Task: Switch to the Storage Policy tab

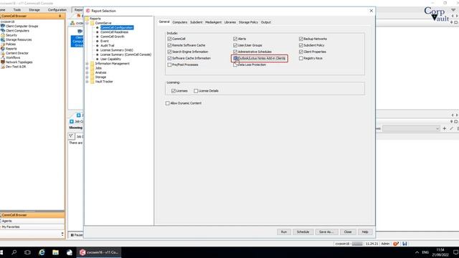Action: [x=248, y=22]
